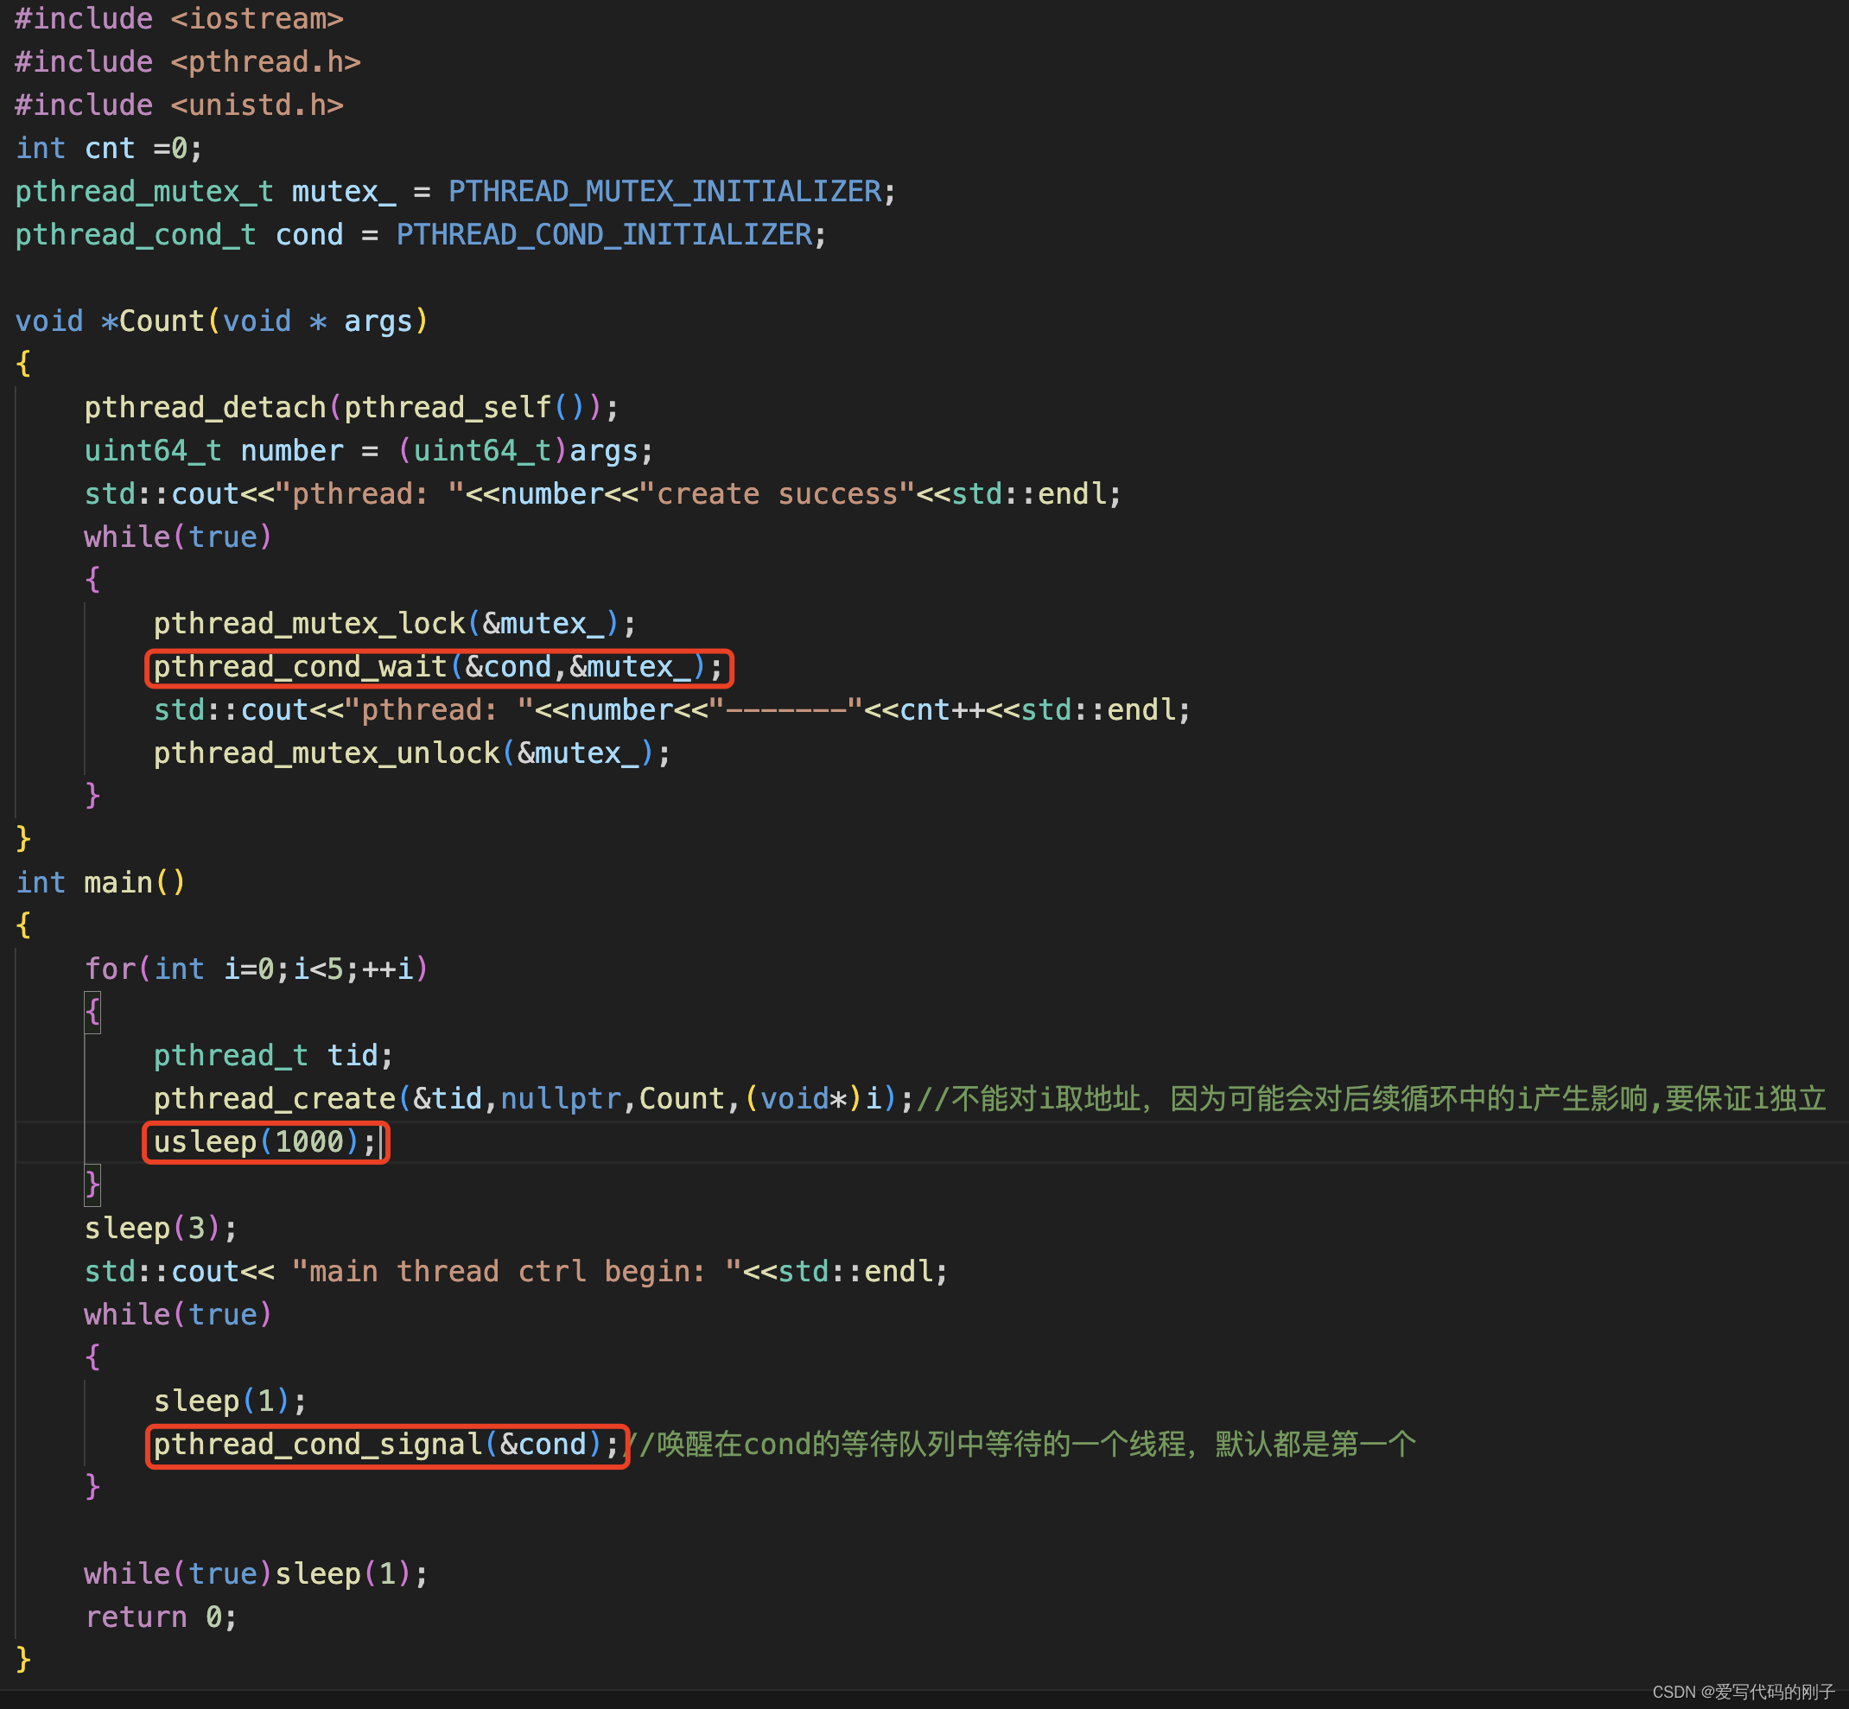Click the opening brace after the for loop
This screenshot has width=1849, height=1709.
coord(92,1012)
